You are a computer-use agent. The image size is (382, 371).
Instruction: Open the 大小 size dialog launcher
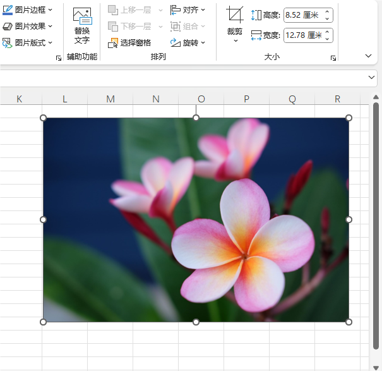(x=333, y=58)
